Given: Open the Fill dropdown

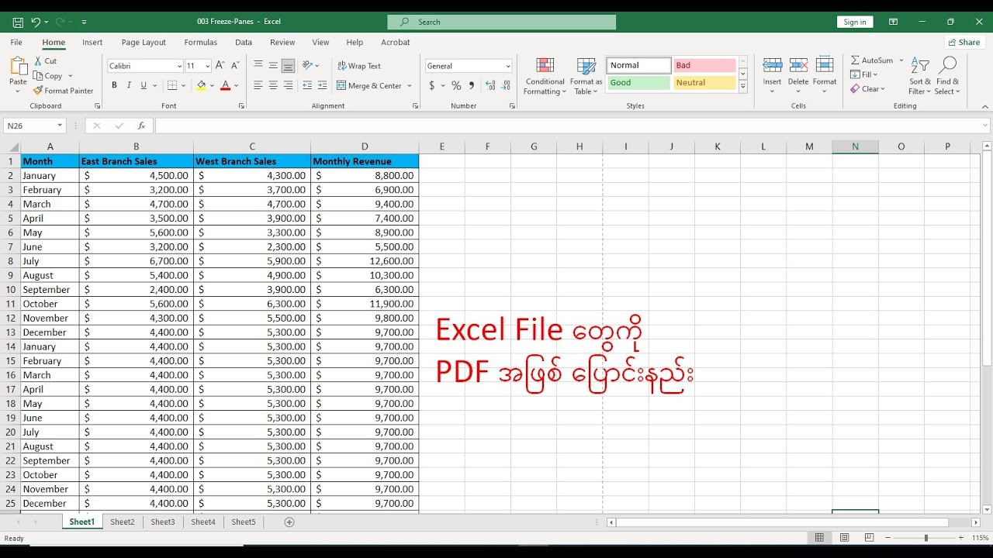Looking at the screenshot, I should click(x=864, y=74).
